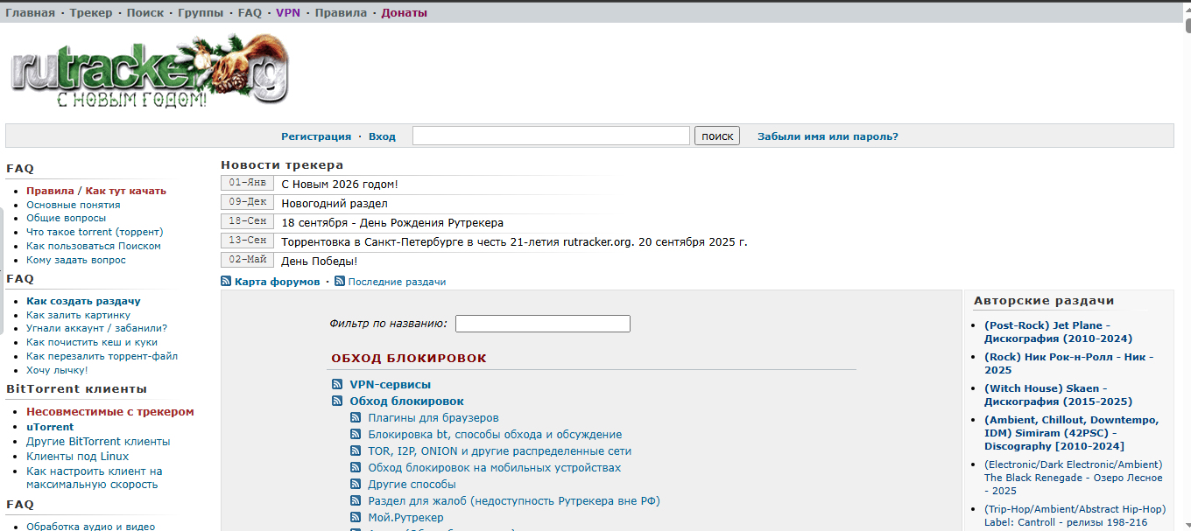Open Как создать раздачу FAQ link
This screenshot has width=1191, height=531.
(x=83, y=301)
